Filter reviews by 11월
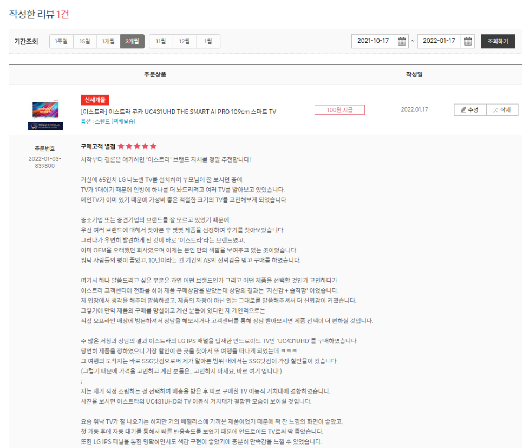Image resolution: width=523 pixels, height=448 pixels. tap(161, 41)
